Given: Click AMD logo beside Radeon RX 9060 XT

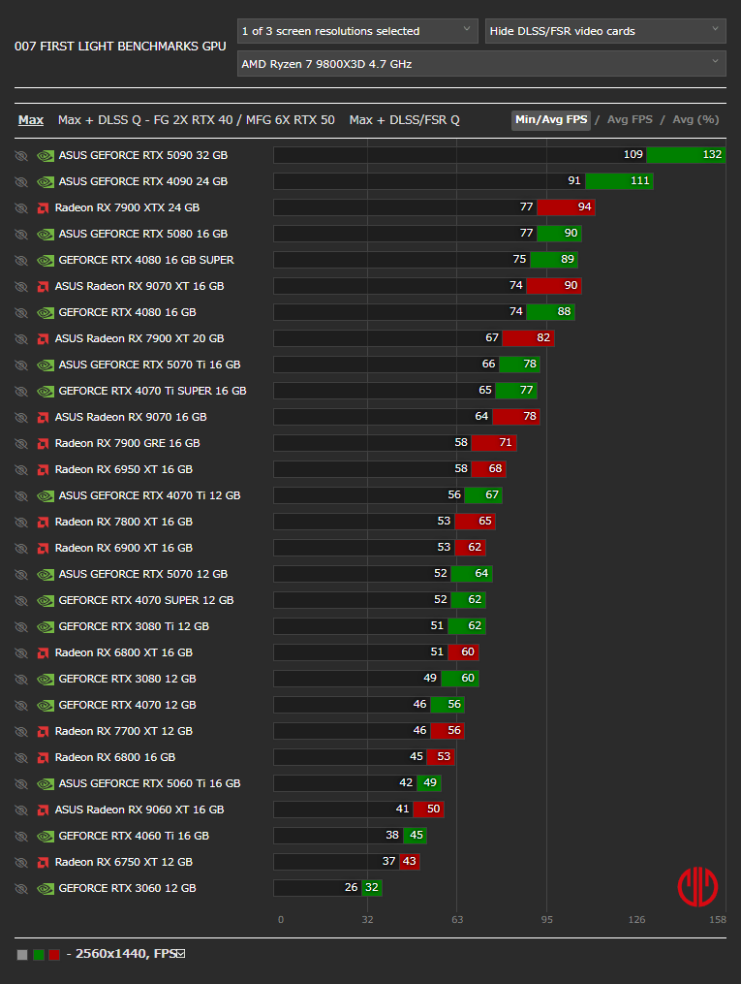Looking at the screenshot, I should click(44, 810).
